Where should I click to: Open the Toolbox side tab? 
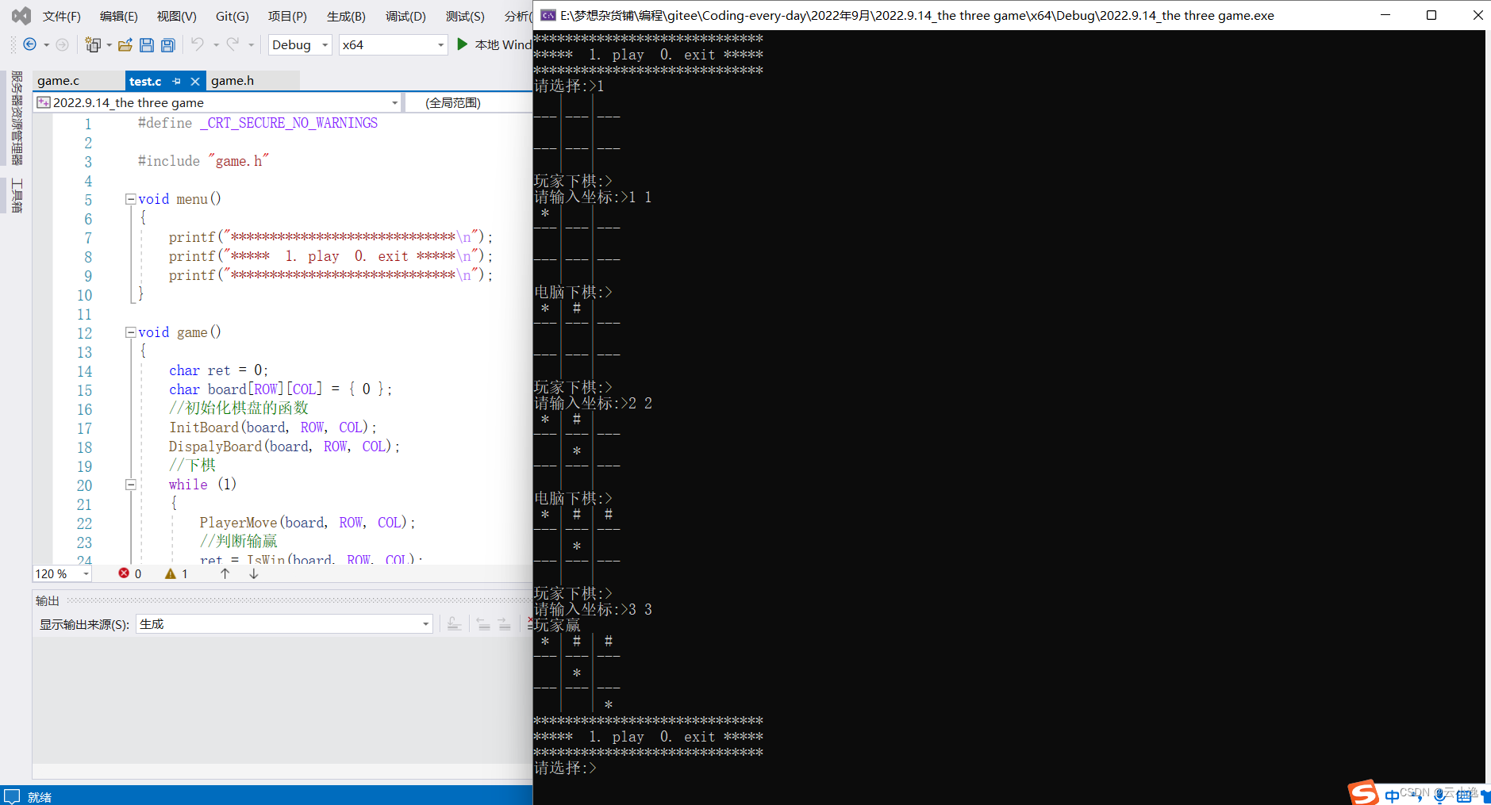click(17, 195)
